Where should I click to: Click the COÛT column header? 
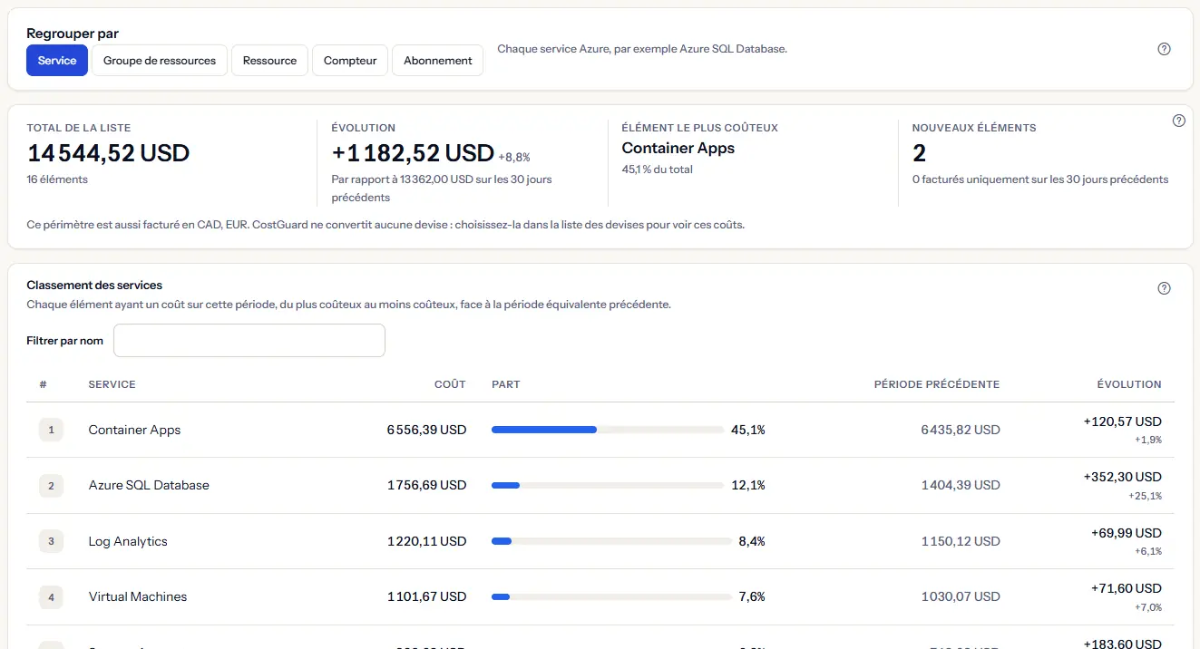coord(450,384)
